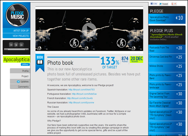Seek on the audio player progress bar
The width and height of the screenshot is (188, 136).
pos(16,49)
